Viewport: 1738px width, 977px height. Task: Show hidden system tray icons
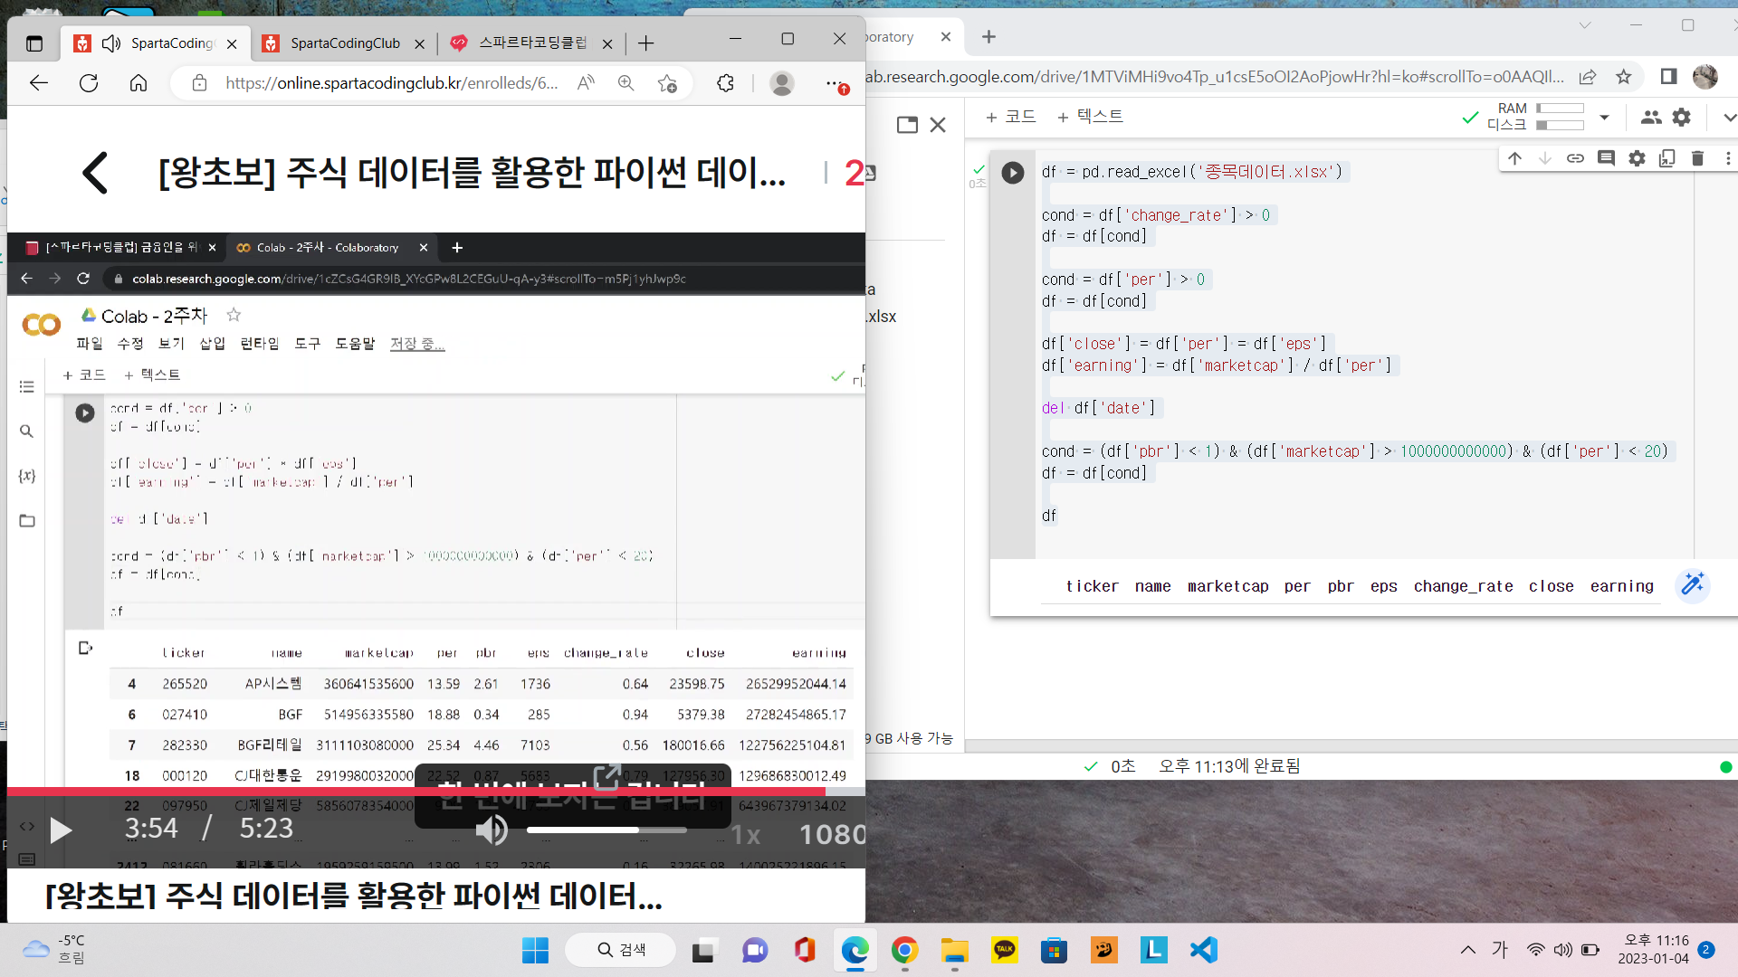[1467, 950]
